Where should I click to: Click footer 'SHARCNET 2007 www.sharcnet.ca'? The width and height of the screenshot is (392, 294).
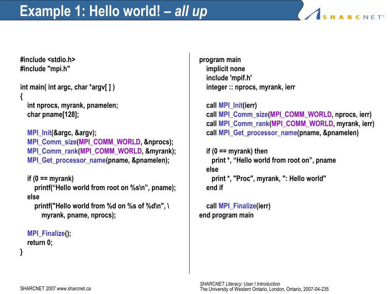pos(56,289)
